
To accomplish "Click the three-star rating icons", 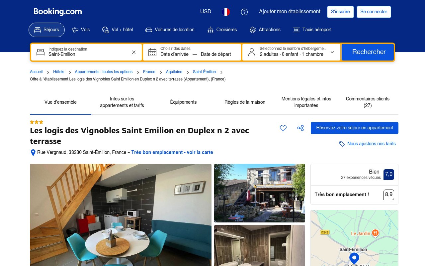I will tap(37, 122).
